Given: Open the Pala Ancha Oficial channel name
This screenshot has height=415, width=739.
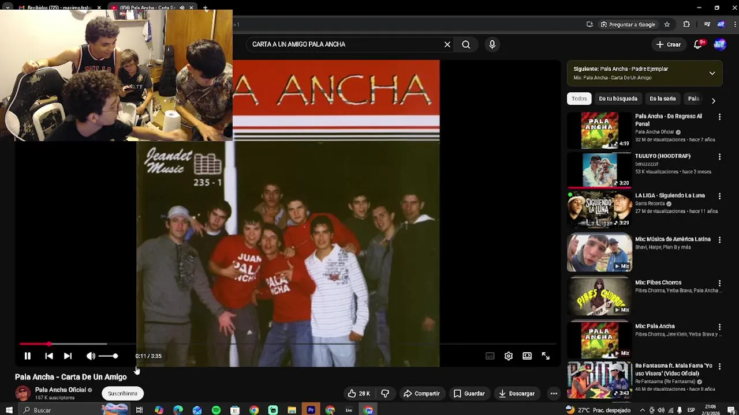Looking at the screenshot, I should 60,390.
